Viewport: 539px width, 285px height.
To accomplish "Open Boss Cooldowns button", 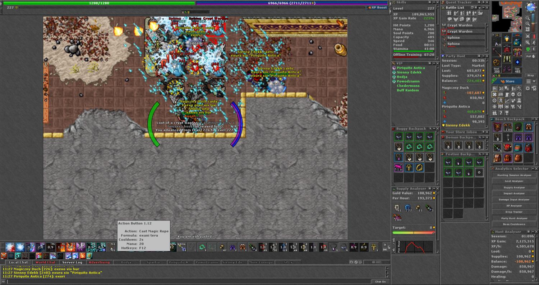I will pyautogui.click(x=514, y=224).
